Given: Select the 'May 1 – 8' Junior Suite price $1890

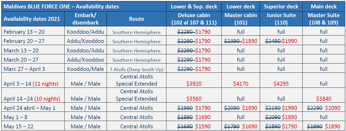Looking at the screenshot, I should pyautogui.click(x=289, y=117).
